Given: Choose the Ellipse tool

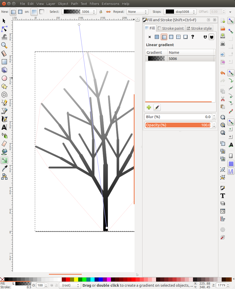Looking at the screenshot, I should (x=4, y=78).
